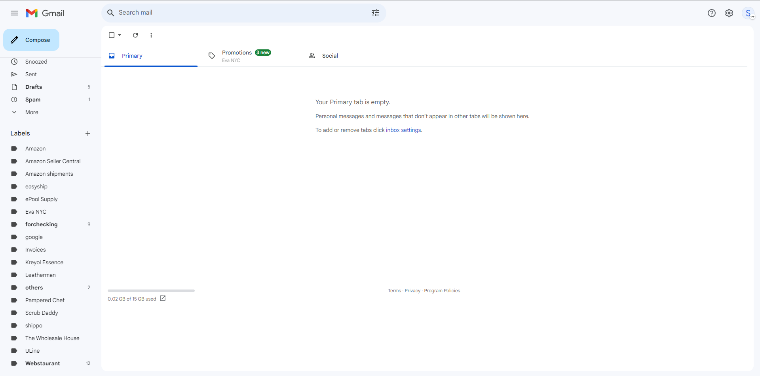This screenshot has width=760, height=376.
Task: Open the More options three-dot menu
Action: click(x=151, y=35)
